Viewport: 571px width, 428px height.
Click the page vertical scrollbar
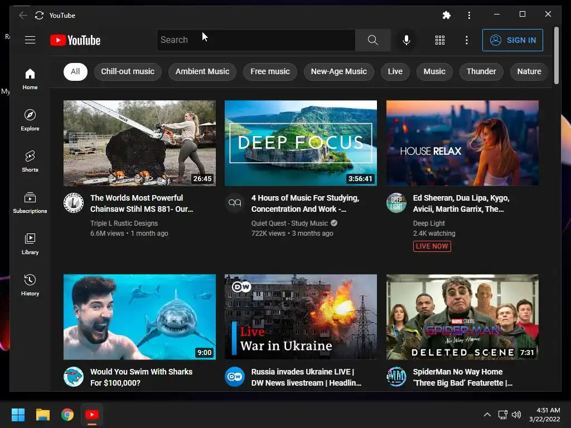pos(556,55)
